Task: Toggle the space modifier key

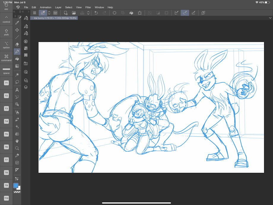Action: coord(6,71)
